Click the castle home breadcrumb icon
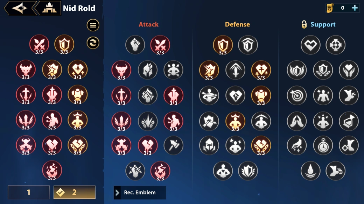This screenshot has height=204, width=364. (x=49, y=8)
